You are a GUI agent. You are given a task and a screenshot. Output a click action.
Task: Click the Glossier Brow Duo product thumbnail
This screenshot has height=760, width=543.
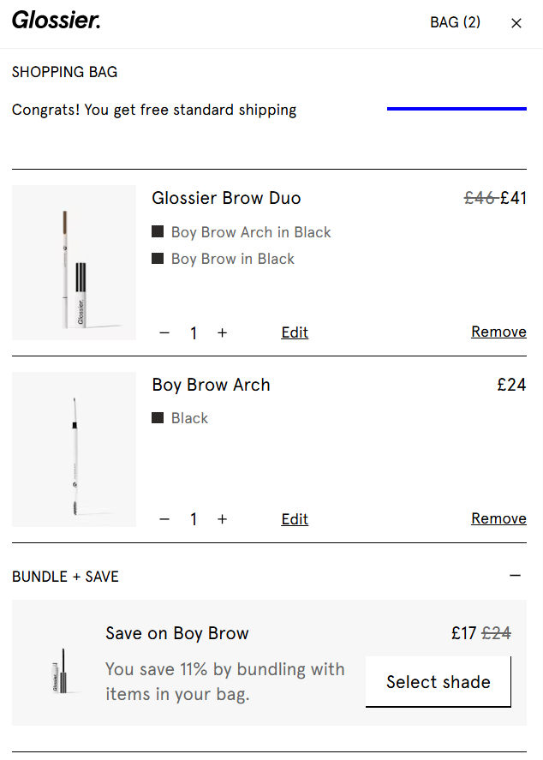[x=74, y=262]
